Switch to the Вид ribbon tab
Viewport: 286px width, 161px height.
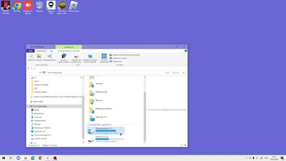click(x=52, y=51)
